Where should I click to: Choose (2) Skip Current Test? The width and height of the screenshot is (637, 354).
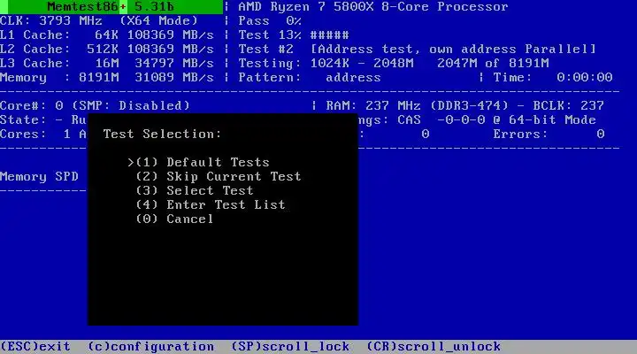219,176
